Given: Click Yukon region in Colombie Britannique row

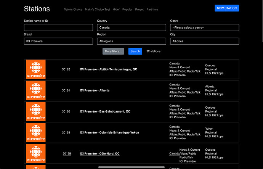Looking at the screenshot, I should point(209,129).
